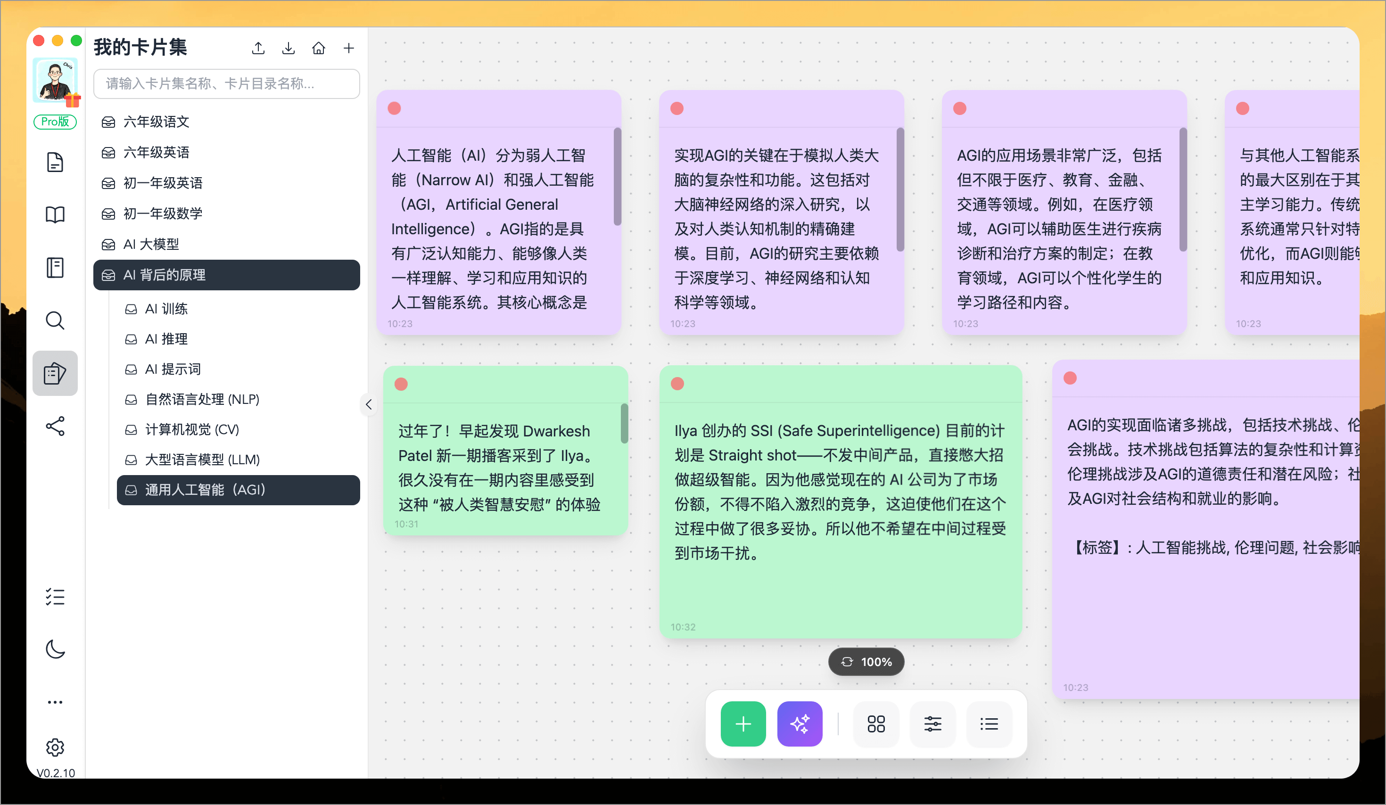Open the document page icon in sidebar
This screenshot has height=805, width=1386.
pos(55,162)
